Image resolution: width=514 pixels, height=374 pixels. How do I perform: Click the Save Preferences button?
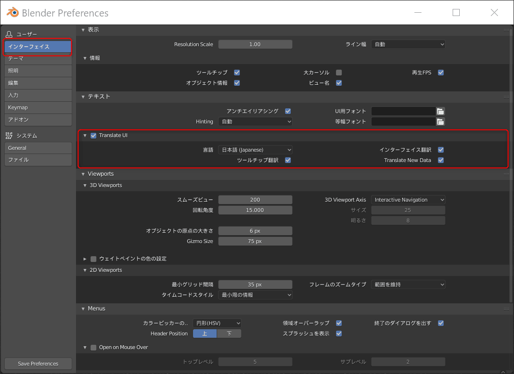pos(38,364)
